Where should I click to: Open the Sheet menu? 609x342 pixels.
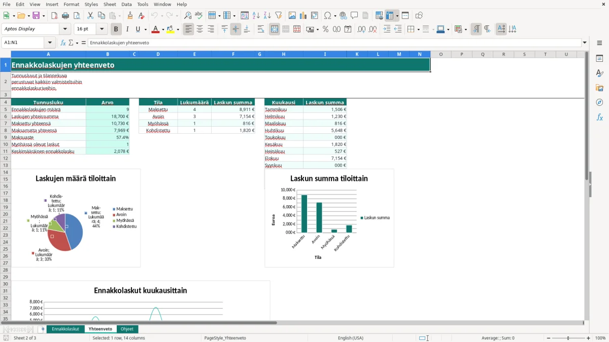pos(110,4)
